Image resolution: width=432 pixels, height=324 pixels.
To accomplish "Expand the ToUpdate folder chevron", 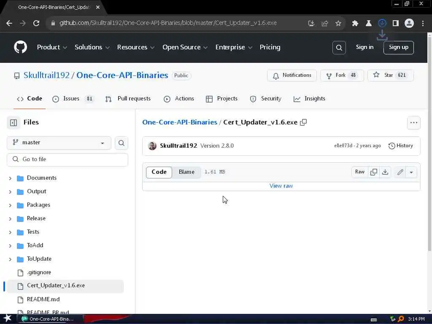I will coord(10,259).
